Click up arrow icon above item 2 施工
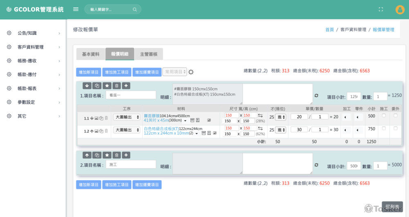Viewport: 409px width, 217px height. pyautogui.click(x=87, y=155)
